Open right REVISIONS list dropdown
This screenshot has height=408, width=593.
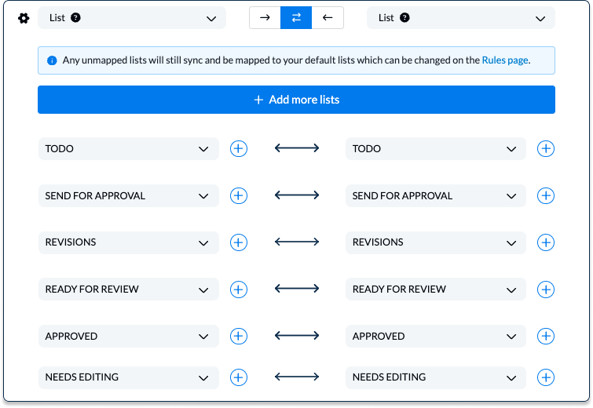(x=436, y=242)
